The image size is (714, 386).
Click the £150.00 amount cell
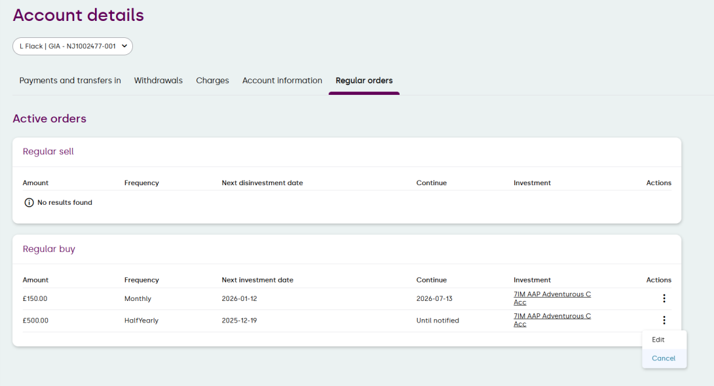pyautogui.click(x=35, y=299)
